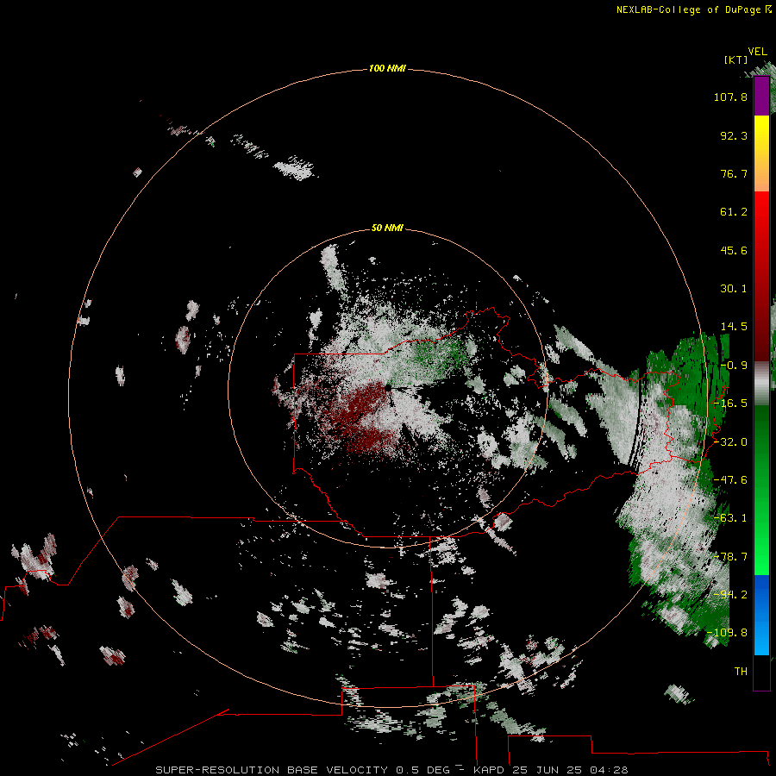Select the -16.5 legend value
The image size is (776, 776).
pyautogui.click(x=730, y=404)
